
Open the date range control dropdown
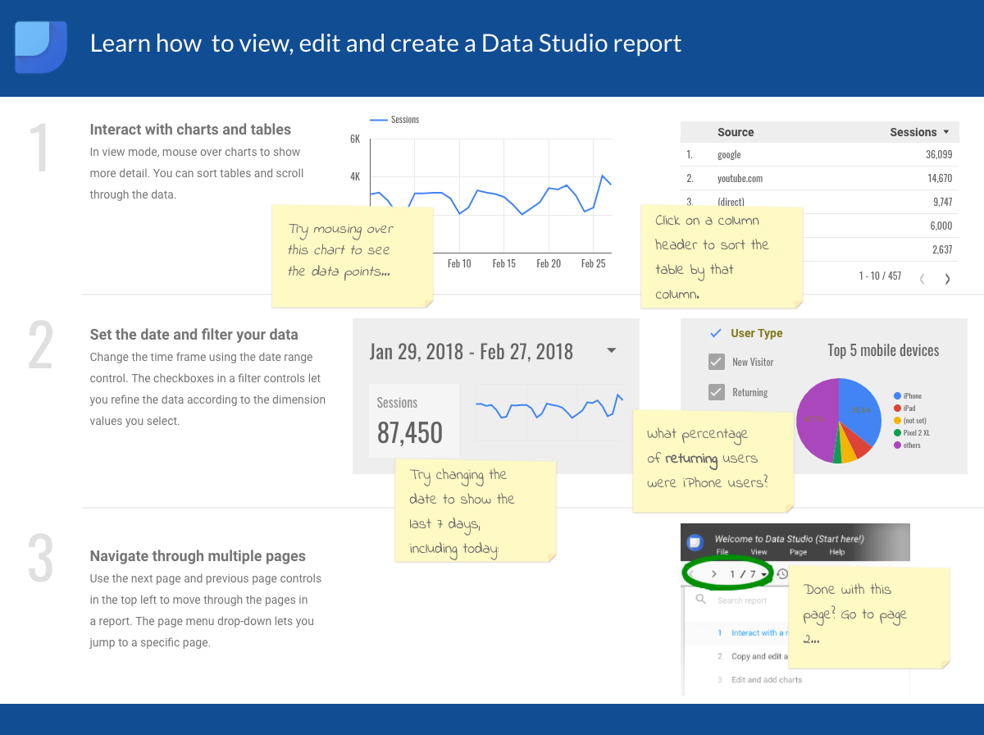pos(611,351)
